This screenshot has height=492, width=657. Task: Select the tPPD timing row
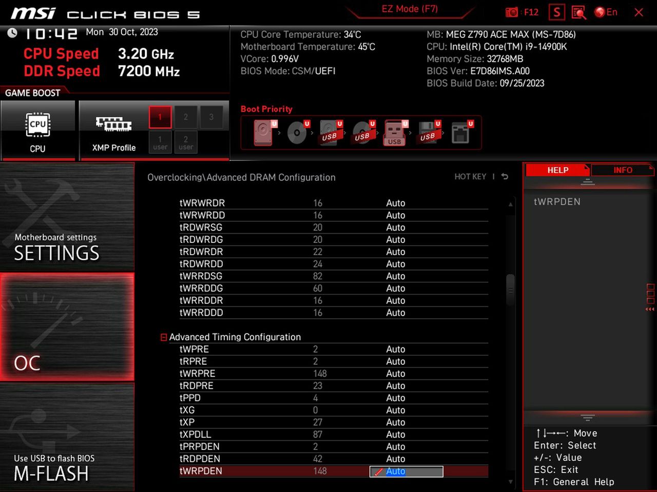pyautogui.click(x=334, y=398)
